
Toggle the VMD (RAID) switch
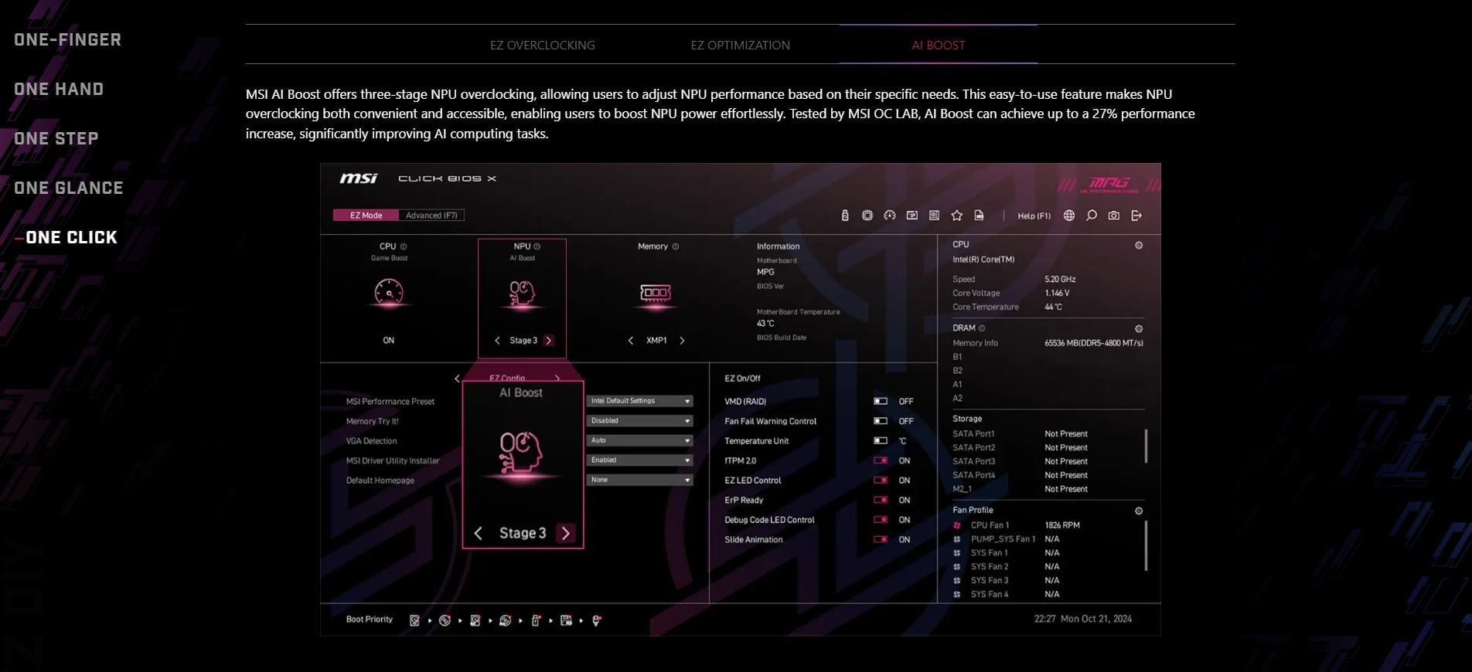click(x=881, y=402)
